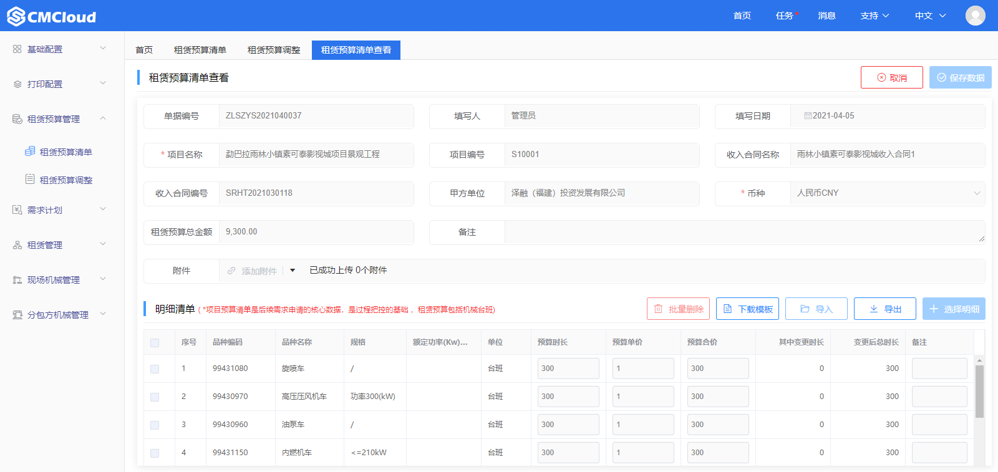Viewport: 998px width, 472px height.
Task: Click the folder icon in 导入
Action: [805, 309]
